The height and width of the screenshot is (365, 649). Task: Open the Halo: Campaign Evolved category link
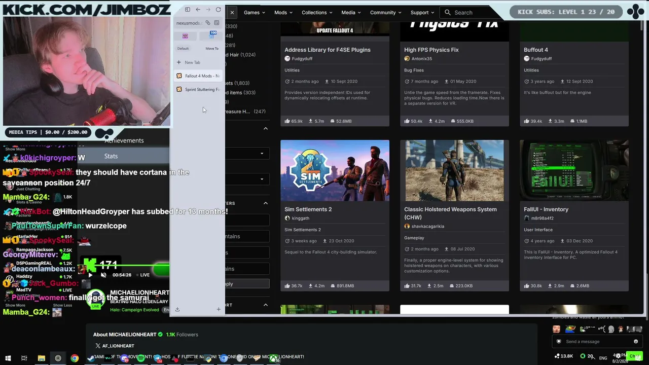134,310
